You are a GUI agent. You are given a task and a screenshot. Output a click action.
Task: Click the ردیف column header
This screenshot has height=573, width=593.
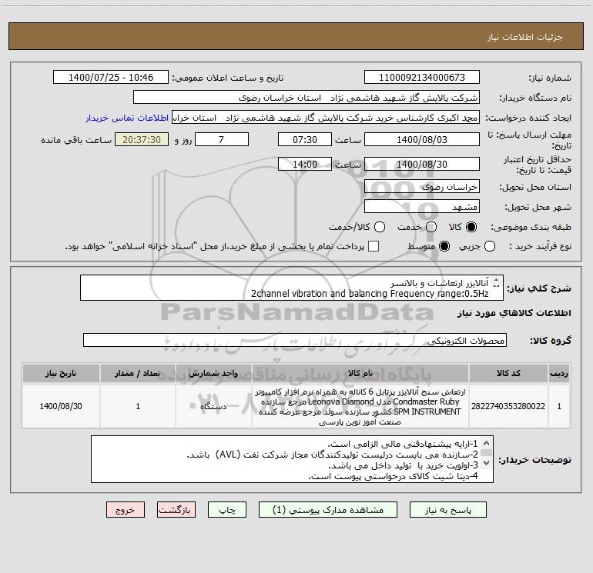click(x=559, y=373)
